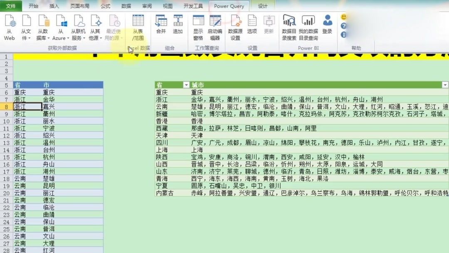The height and width of the screenshot is (253, 449).
Task: Switch to the 数据 ribbon tab
Action: [x=126, y=6]
